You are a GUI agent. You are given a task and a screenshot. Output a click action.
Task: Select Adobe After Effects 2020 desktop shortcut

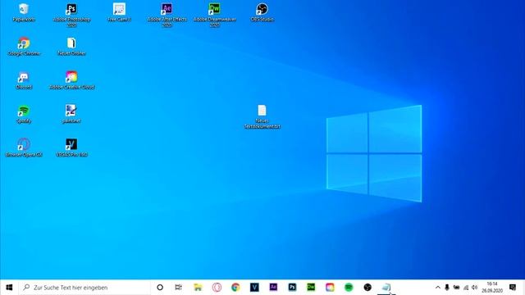point(167,15)
